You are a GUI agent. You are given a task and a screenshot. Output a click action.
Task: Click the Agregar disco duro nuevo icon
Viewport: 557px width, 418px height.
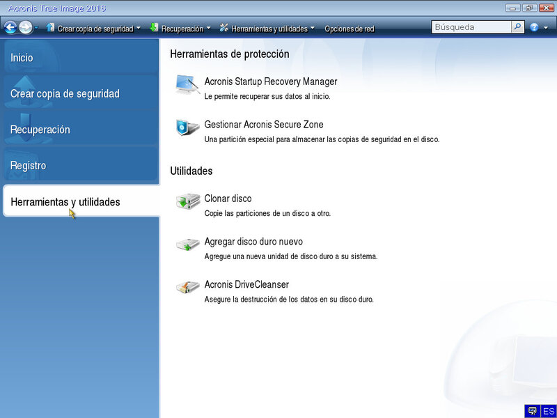[188, 245]
